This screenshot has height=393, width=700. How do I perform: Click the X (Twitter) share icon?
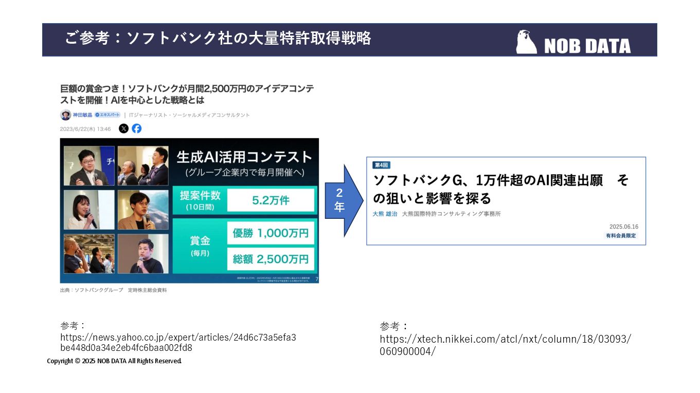(123, 128)
